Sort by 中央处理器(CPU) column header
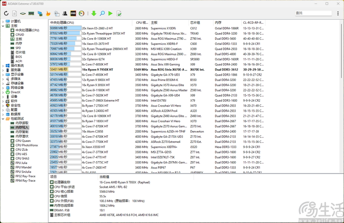Screen dimensions: 344x223 pos(90,22)
